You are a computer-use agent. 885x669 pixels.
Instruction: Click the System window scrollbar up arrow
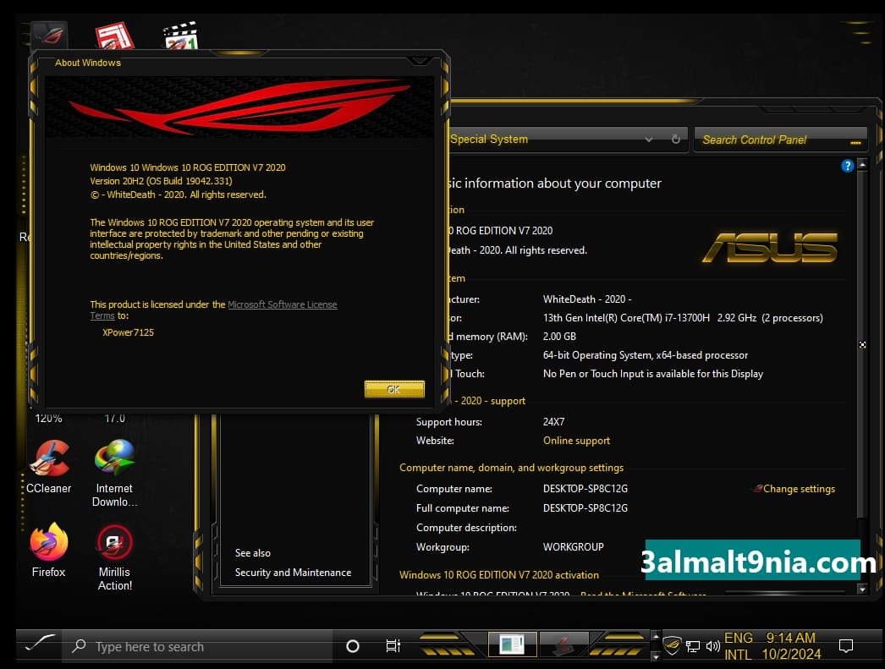coord(862,164)
